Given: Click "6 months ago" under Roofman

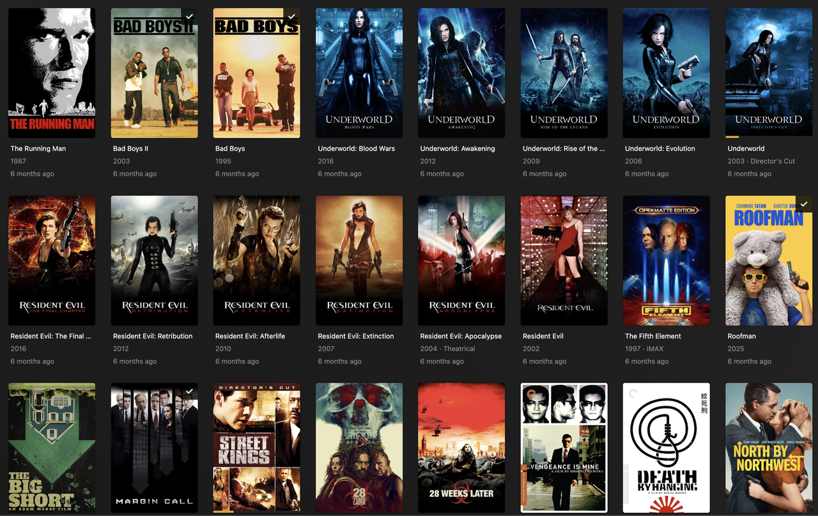Looking at the screenshot, I should point(750,361).
